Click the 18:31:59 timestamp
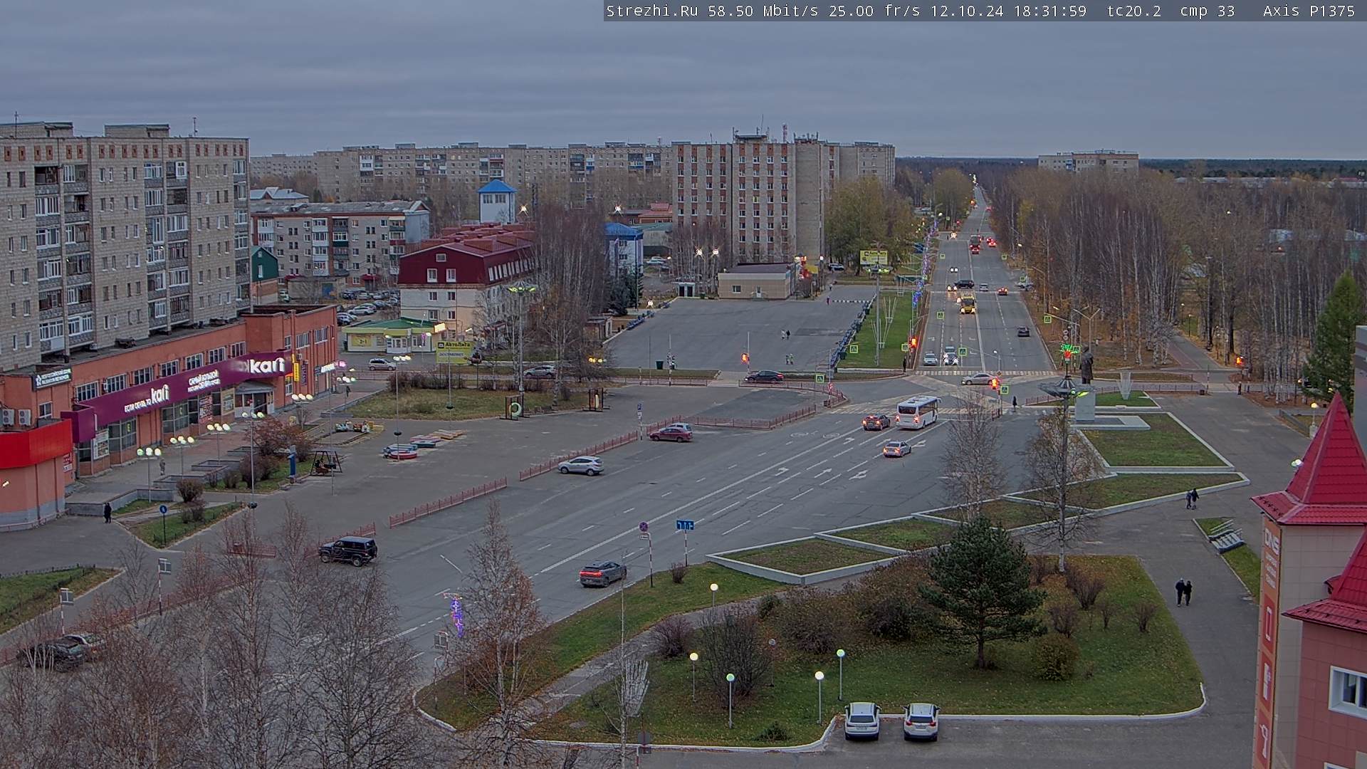 pyautogui.click(x=1051, y=11)
